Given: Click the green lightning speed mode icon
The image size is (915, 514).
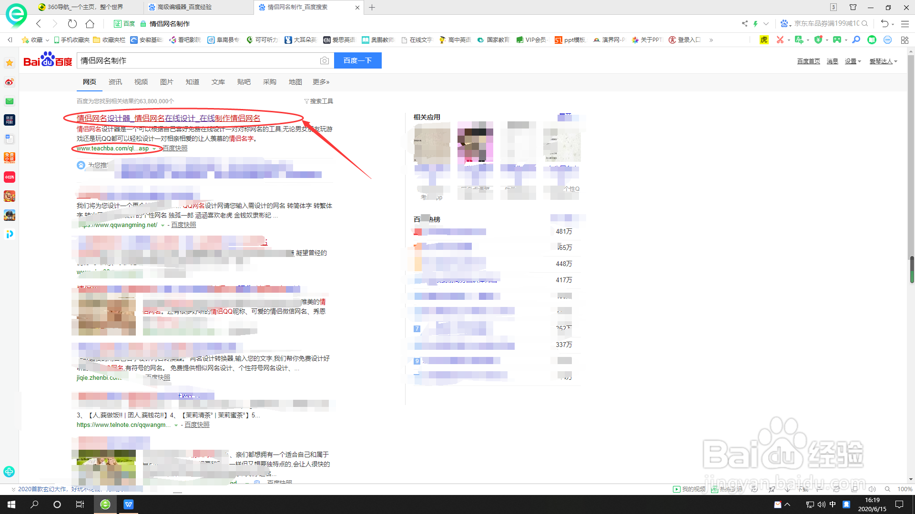Looking at the screenshot, I should tap(755, 23).
